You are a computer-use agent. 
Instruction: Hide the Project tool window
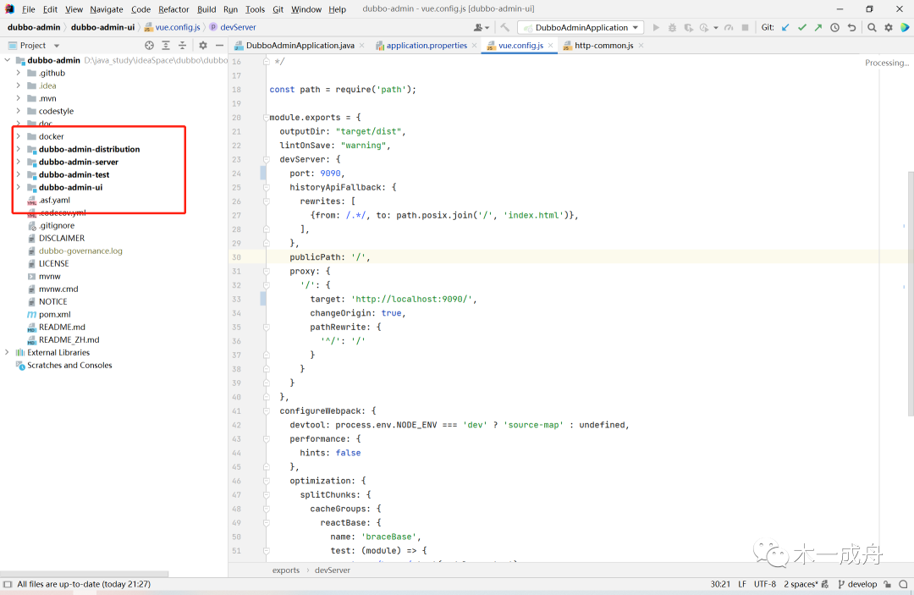coord(219,46)
